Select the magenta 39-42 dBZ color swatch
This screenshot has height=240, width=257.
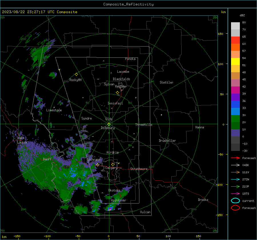coord(235,90)
